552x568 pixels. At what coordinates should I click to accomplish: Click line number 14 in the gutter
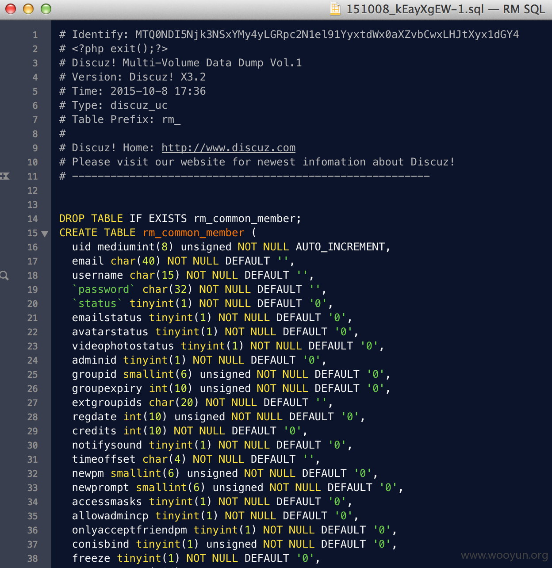33,219
